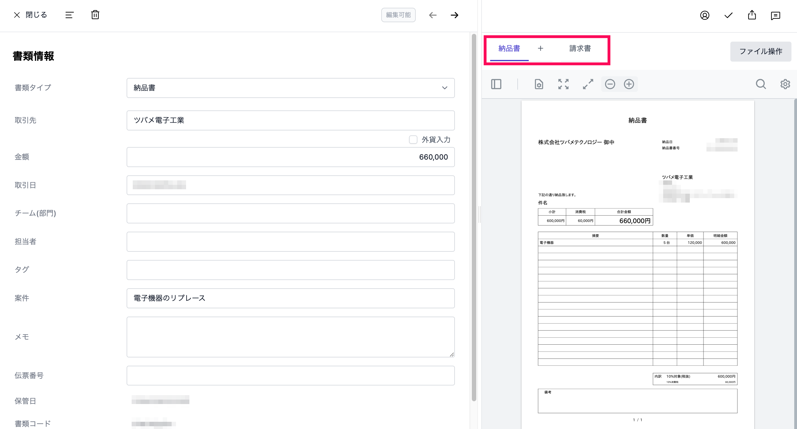Open the list menu icon beside 閉じる
Image resolution: width=797 pixels, height=429 pixels.
coord(69,15)
